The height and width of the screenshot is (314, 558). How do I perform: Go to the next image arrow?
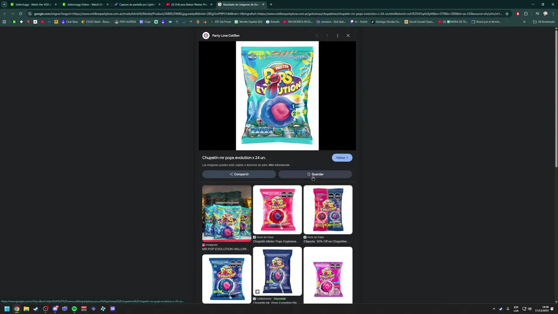(x=327, y=35)
